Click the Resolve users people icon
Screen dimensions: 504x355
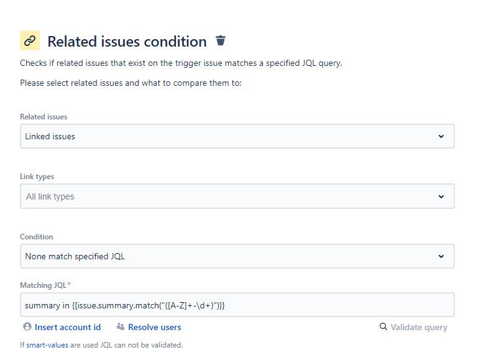tap(121, 326)
